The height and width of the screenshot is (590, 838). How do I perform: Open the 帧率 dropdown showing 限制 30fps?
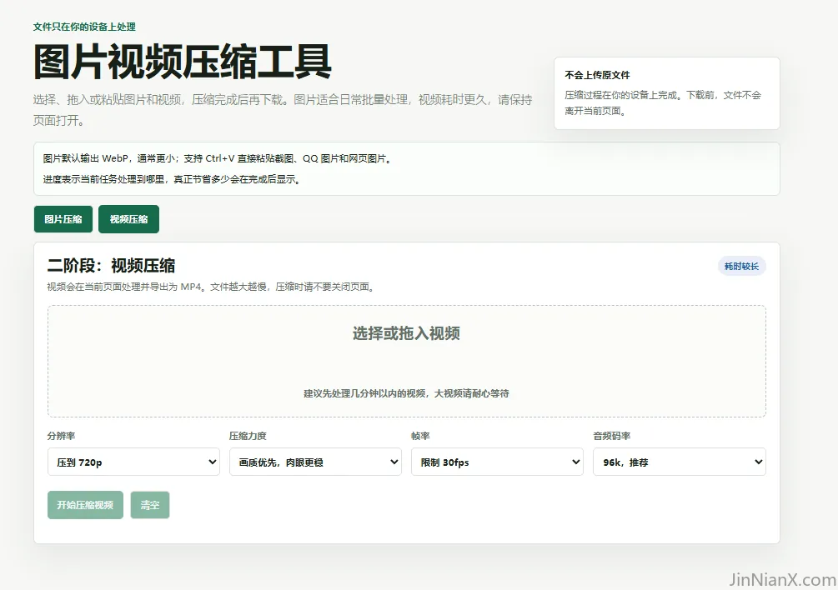(497, 462)
